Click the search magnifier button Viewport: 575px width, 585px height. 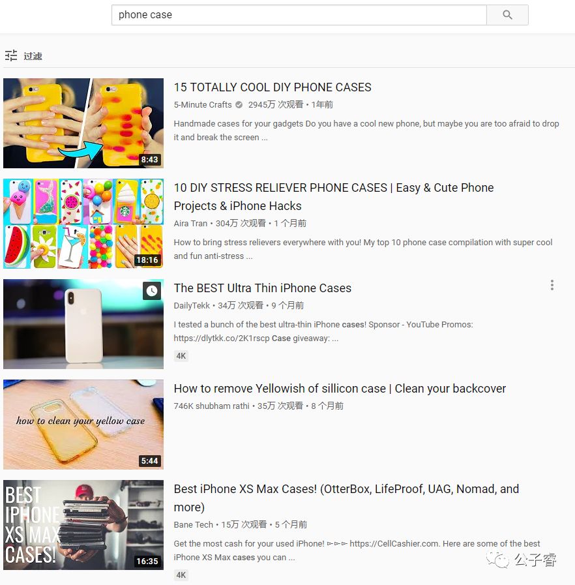click(507, 15)
